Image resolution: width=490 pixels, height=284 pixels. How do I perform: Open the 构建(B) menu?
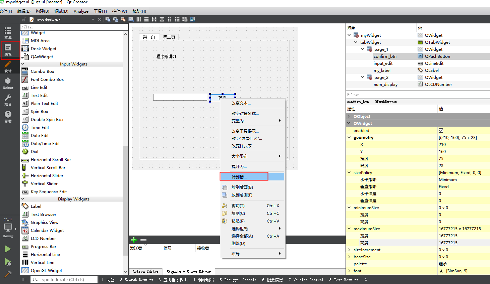[43, 11]
